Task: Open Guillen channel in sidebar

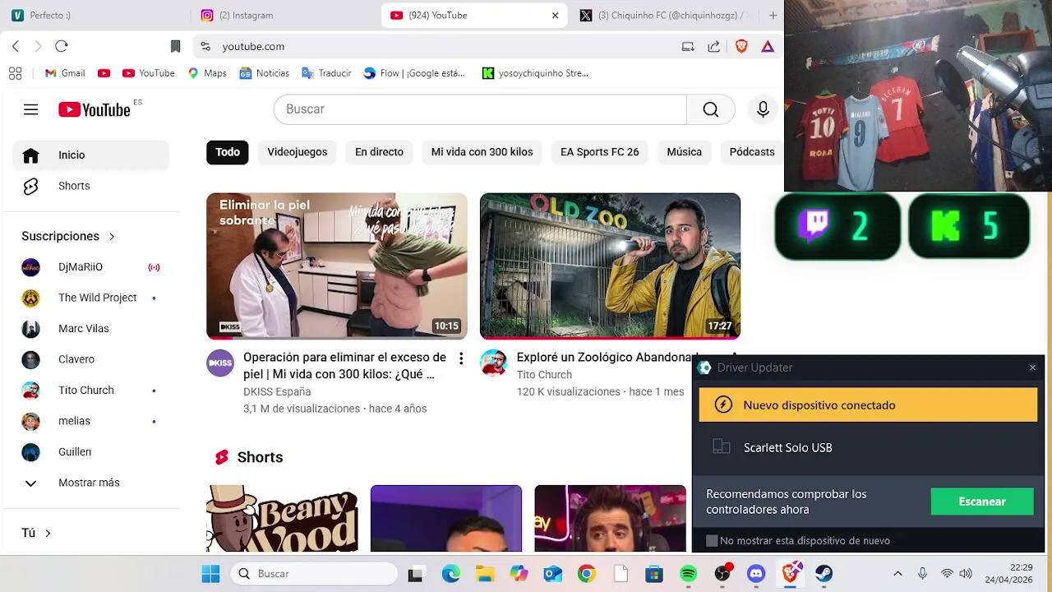Action: point(90,452)
